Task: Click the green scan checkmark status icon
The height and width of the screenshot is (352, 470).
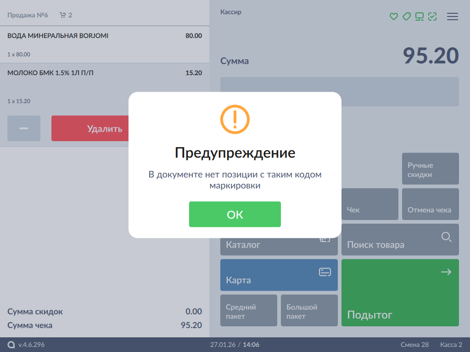Action: coord(432,16)
